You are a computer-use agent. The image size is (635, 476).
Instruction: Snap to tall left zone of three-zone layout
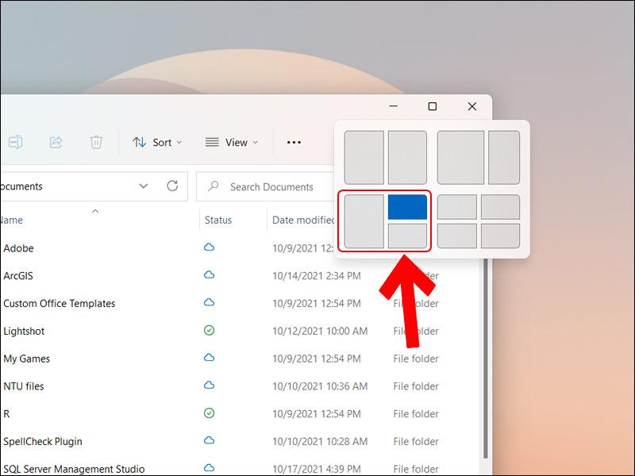(x=364, y=221)
